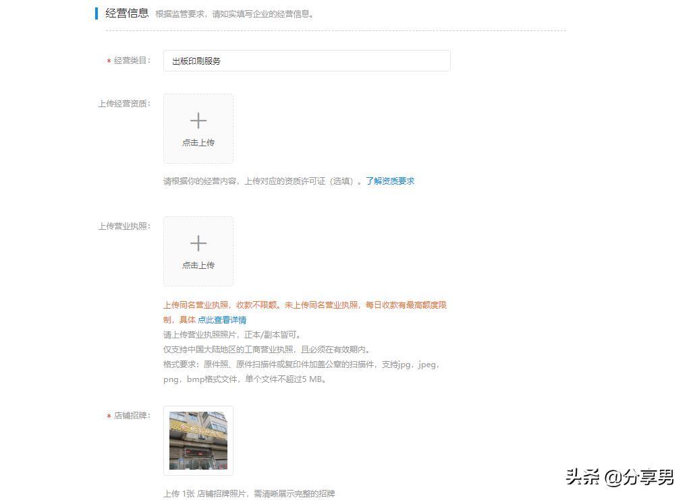Open the 经营类目 field showing 出版印刷服务
The height and width of the screenshot is (500, 689).
click(x=307, y=61)
